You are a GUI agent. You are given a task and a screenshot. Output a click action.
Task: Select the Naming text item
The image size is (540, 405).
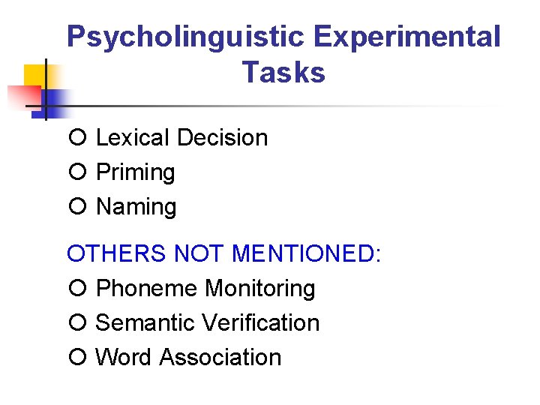(136, 207)
